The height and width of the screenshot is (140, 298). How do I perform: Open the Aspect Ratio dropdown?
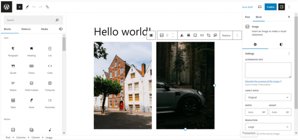point(268,97)
